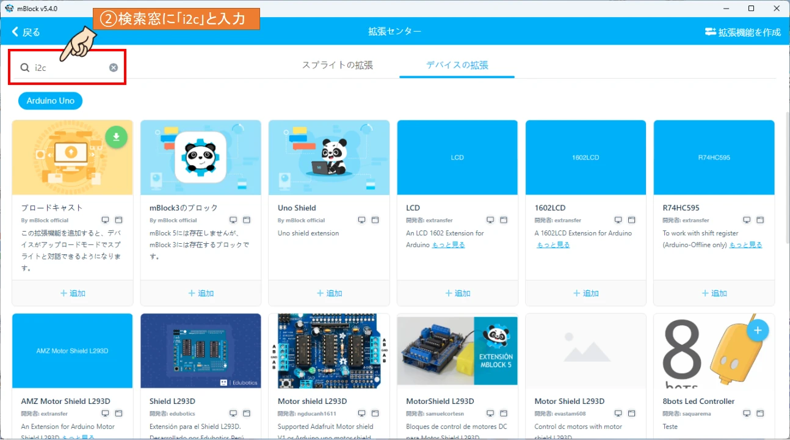This screenshot has height=440, width=790.
Task: Click the monitor icon on AMZ Motor Shield L293D card
Action: 105,414
